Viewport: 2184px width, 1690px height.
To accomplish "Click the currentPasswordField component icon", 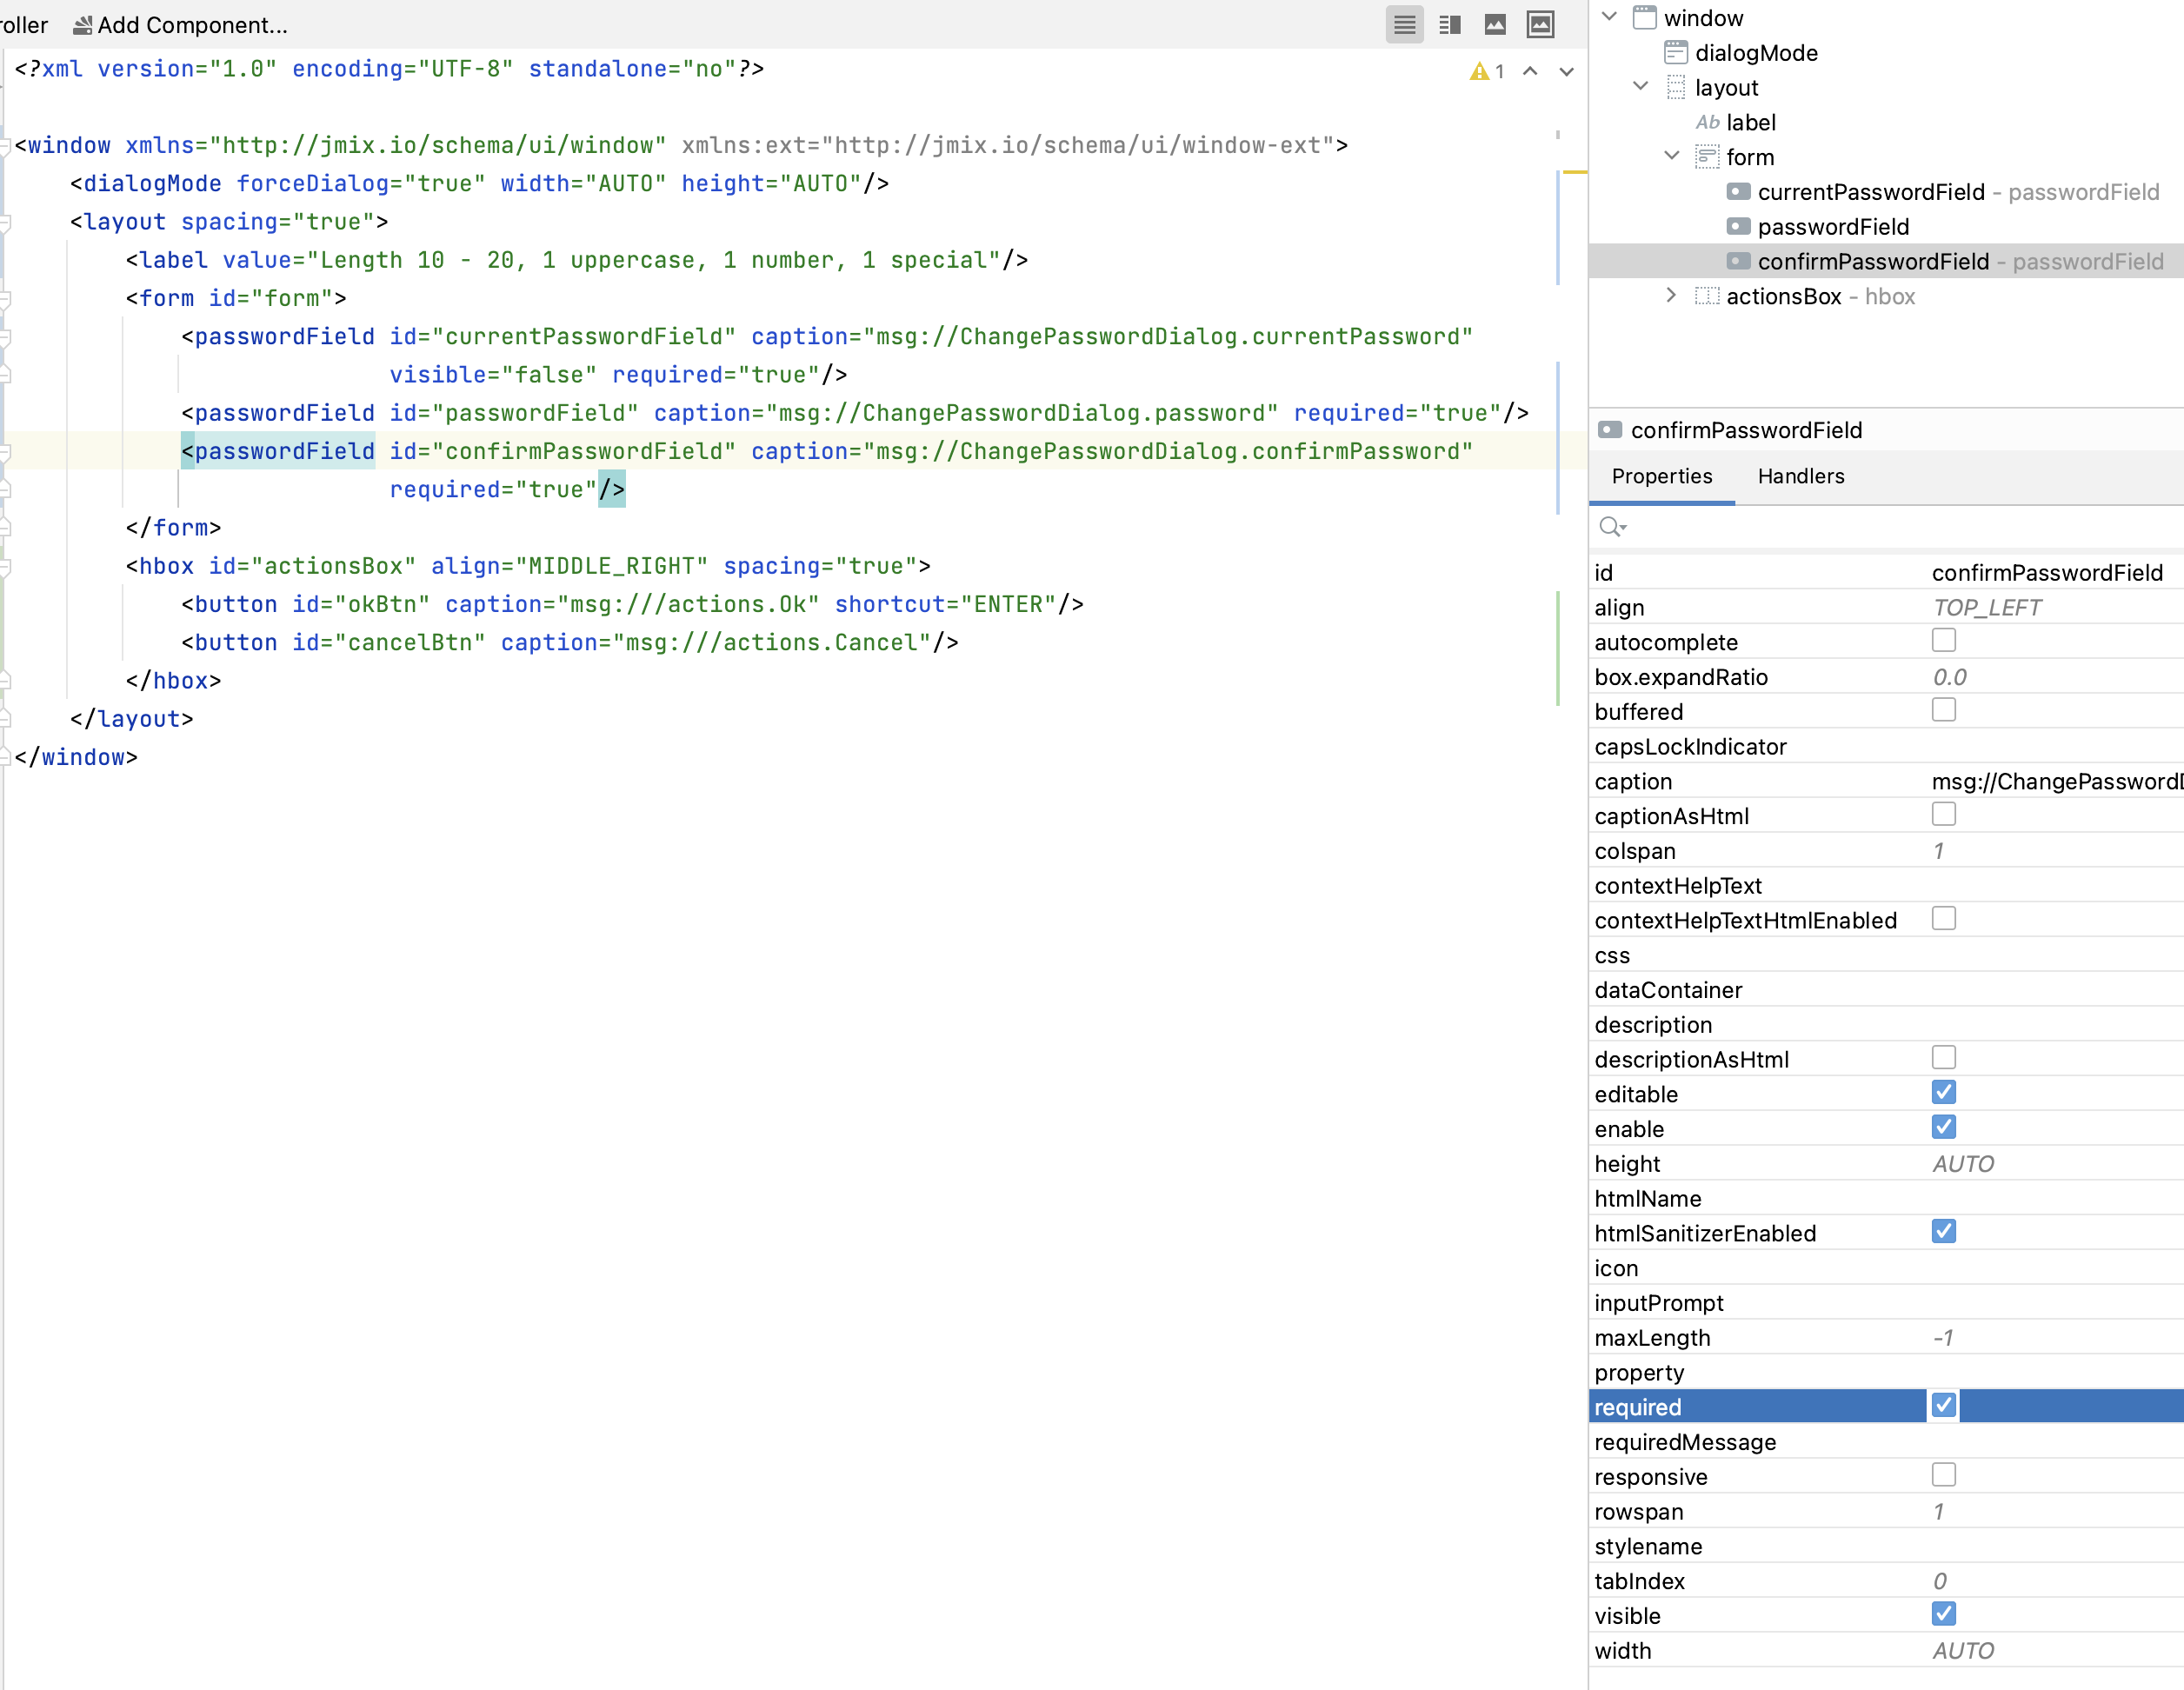I will coord(1738,191).
